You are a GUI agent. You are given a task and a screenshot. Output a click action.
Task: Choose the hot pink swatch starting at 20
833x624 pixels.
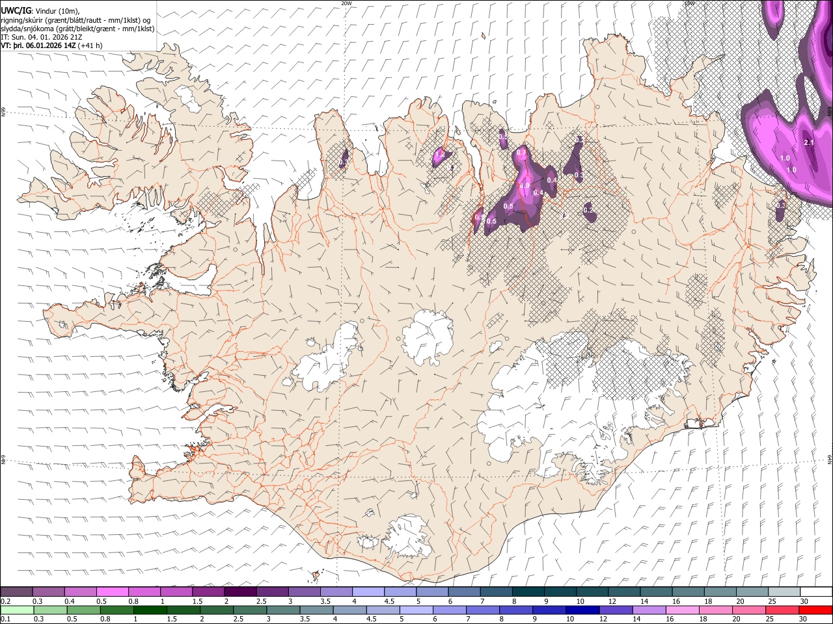(x=749, y=610)
